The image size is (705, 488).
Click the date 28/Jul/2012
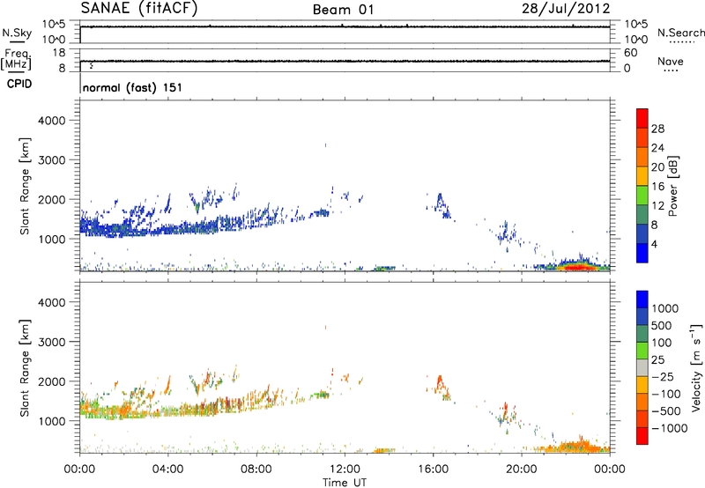tap(566, 9)
